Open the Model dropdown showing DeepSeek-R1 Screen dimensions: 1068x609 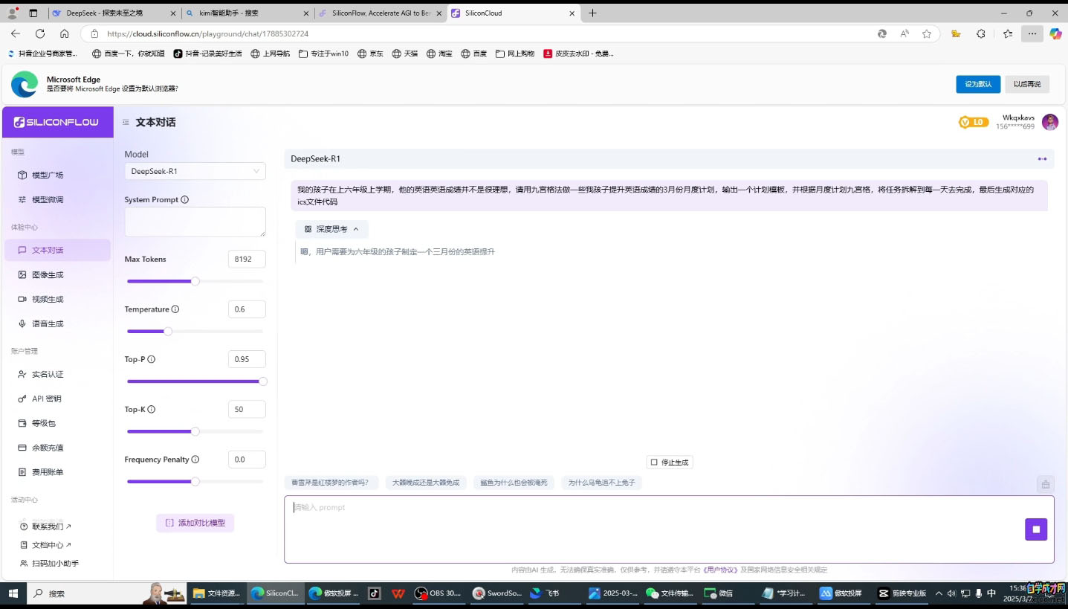coord(195,171)
